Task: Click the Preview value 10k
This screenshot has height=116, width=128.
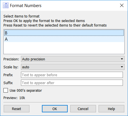Action: click(x=22, y=98)
